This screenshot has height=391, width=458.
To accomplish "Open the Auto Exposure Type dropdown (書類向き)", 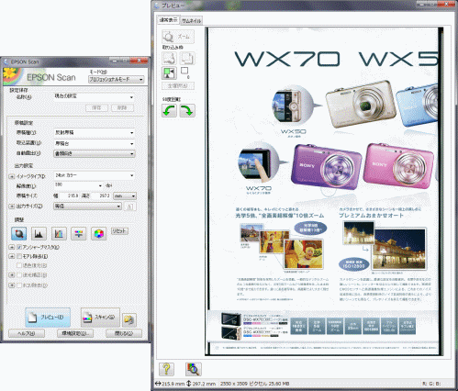I will coord(95,153).
